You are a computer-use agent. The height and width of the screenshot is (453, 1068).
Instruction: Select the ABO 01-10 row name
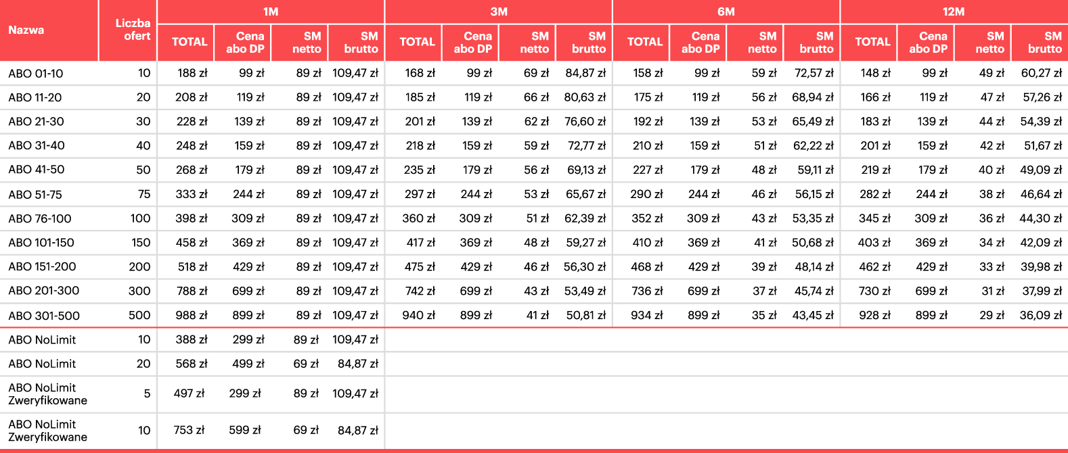point(36,73)
